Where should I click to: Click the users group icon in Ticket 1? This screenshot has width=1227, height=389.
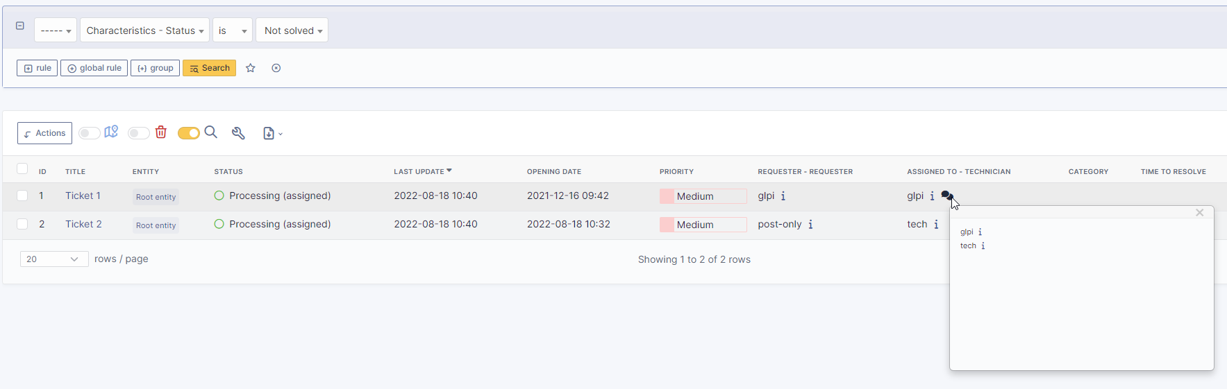pos(946,196)
